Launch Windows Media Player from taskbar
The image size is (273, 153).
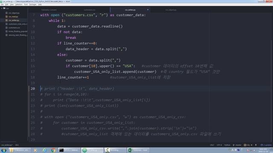(x=35, y=150)
